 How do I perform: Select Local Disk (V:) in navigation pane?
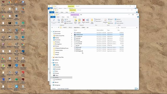pyautogui.click(x=57, y=80)
